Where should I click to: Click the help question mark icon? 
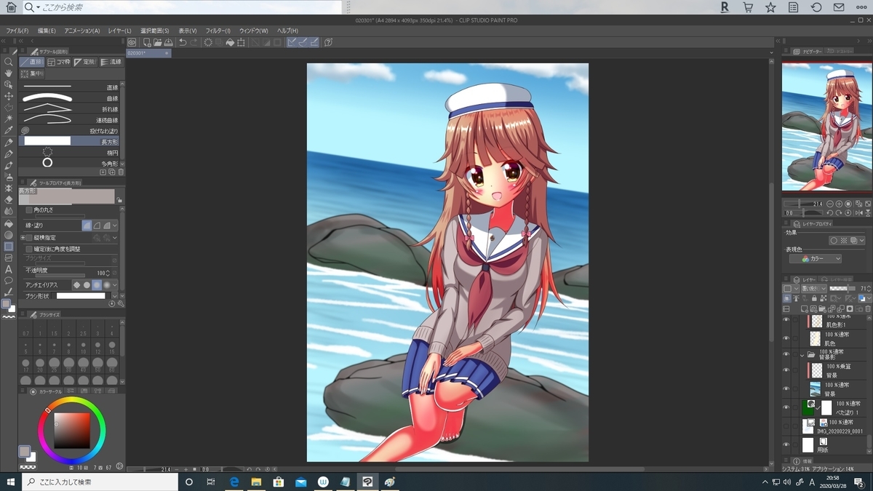(x=328, y=42)
